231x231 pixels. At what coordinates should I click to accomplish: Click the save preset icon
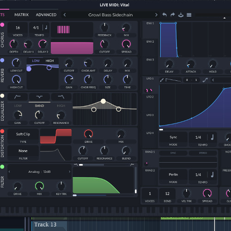coord(181,15)
